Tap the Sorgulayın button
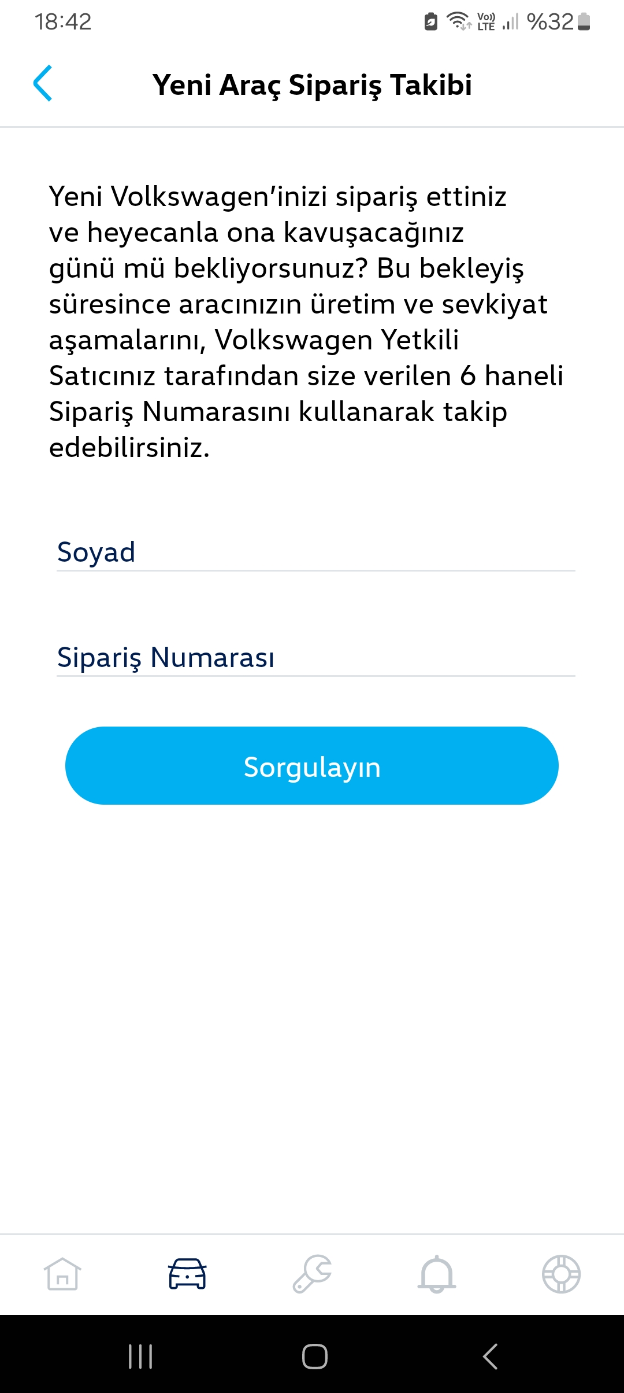The image size is (624, 1393). tap(312, 766)
